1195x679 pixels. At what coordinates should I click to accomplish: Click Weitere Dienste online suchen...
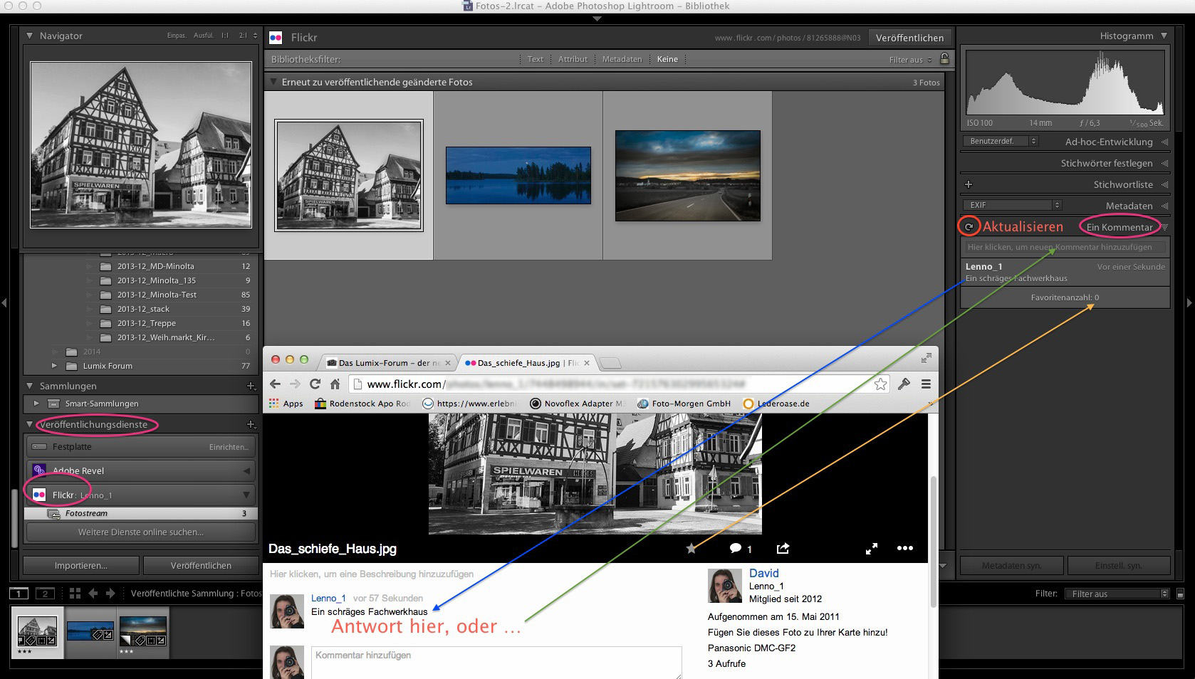pos(141,532)
